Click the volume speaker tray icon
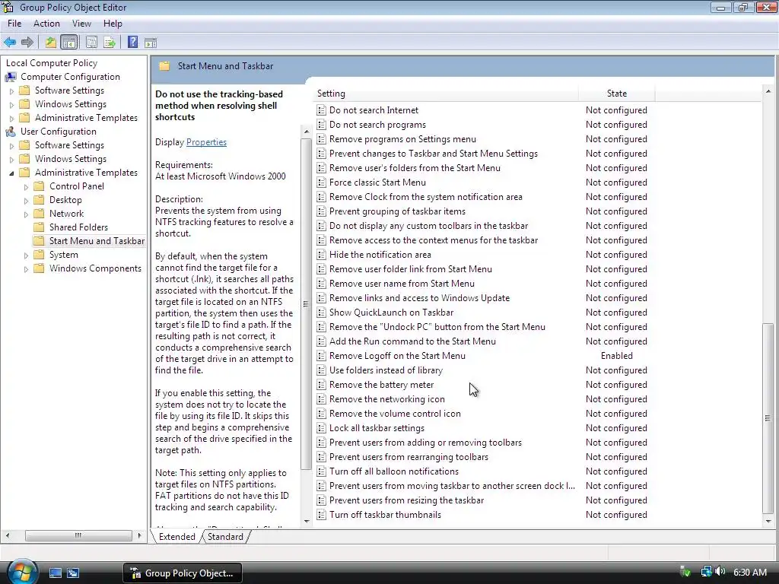 [720, 572]
